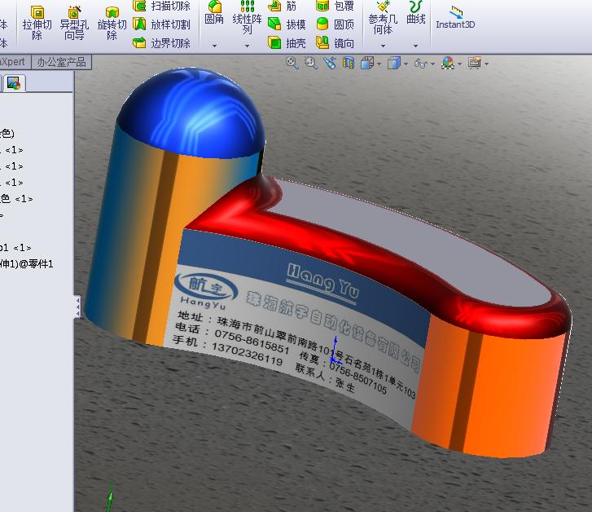The image size is (592, 512).
Task: Select the 筋 rib feature tool
Action: coord(283,6)
